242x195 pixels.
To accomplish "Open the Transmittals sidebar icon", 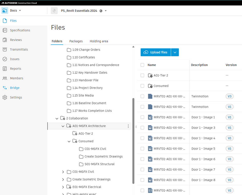I will [5, 49].
